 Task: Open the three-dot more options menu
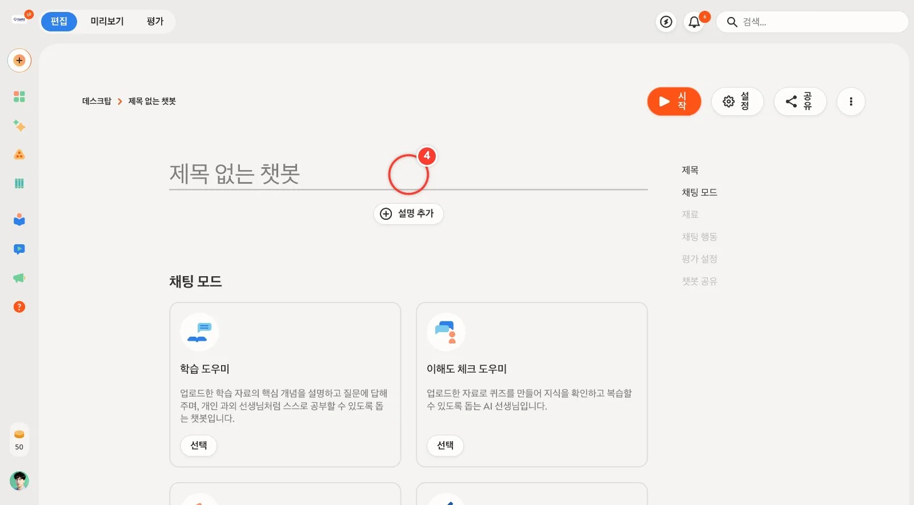[x=851, y=102]
